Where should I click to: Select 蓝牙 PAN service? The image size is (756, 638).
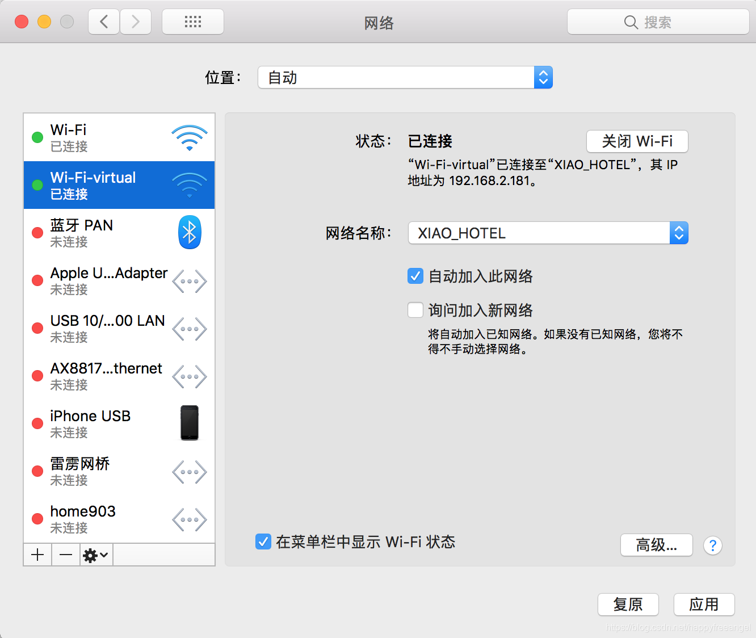tap(119, 233)
